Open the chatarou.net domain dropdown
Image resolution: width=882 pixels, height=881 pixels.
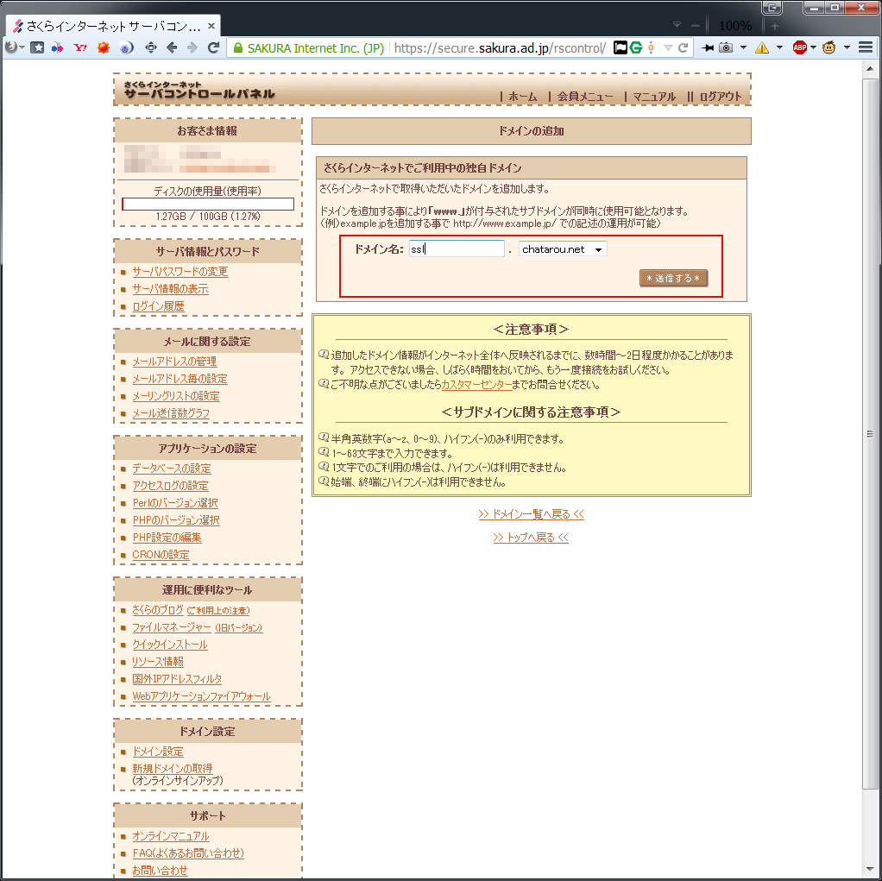[x=563, y=249]
